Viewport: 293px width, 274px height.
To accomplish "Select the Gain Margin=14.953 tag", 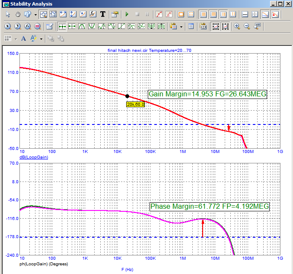I will (x=207, y=94).
